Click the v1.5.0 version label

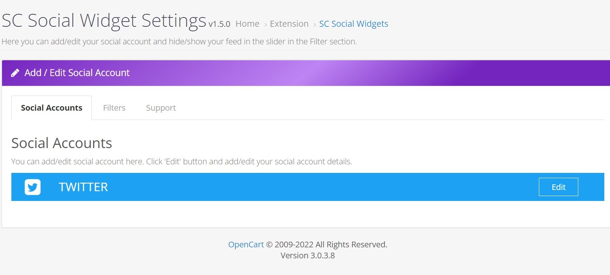219,24
